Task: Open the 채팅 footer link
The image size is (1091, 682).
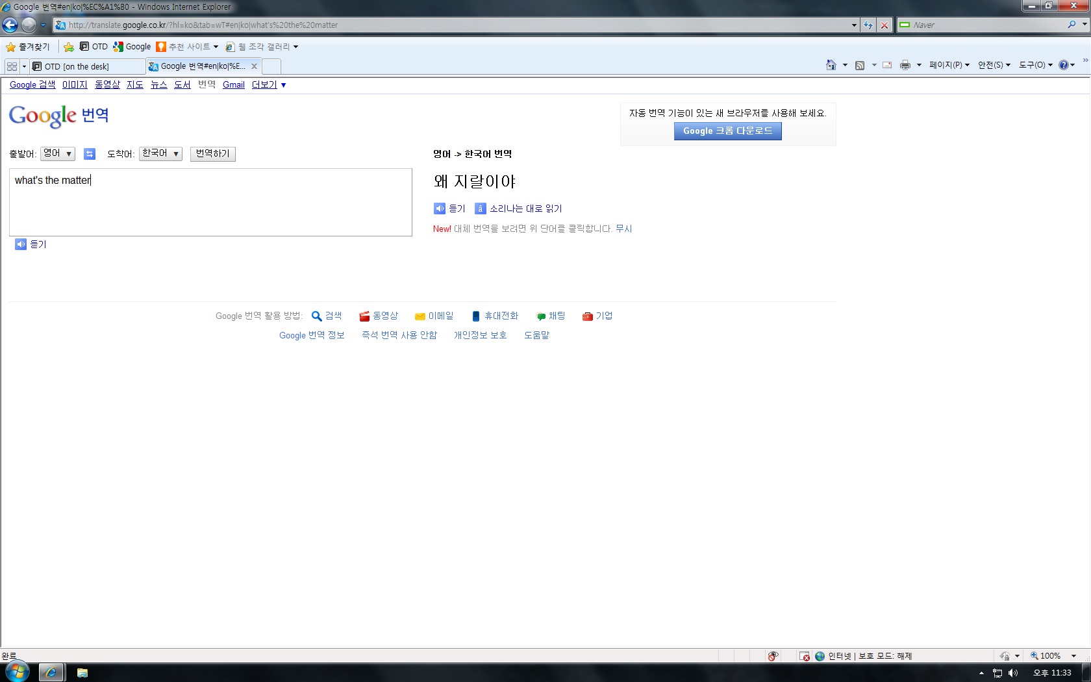Action: [551, 316]
